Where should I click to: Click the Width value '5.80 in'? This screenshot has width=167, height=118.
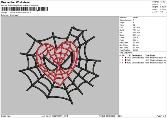pos(163,9)
